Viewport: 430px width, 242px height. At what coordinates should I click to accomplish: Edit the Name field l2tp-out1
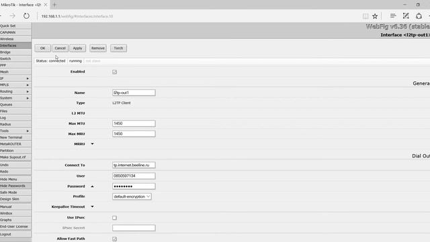134,93
